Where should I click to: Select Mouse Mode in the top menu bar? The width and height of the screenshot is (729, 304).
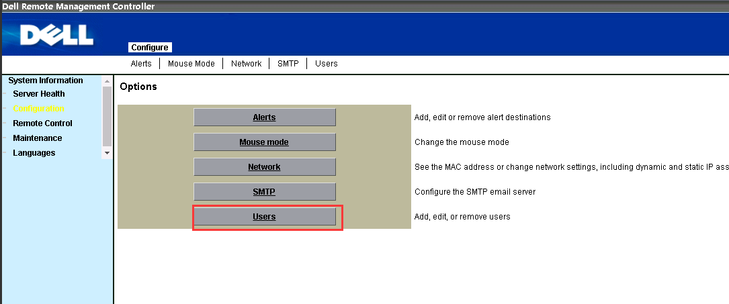pyautogui.click(x=191, y=64)
